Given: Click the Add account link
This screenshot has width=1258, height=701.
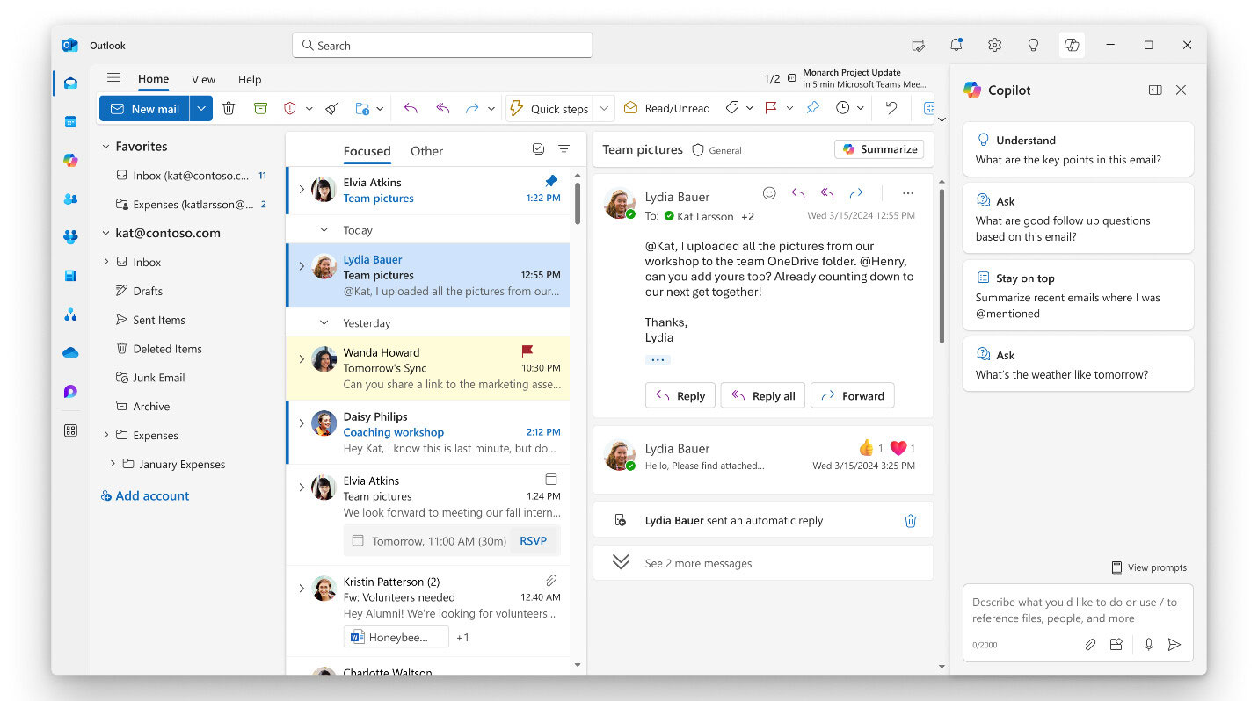Looking at the screenshot, I should pos(145,495).
